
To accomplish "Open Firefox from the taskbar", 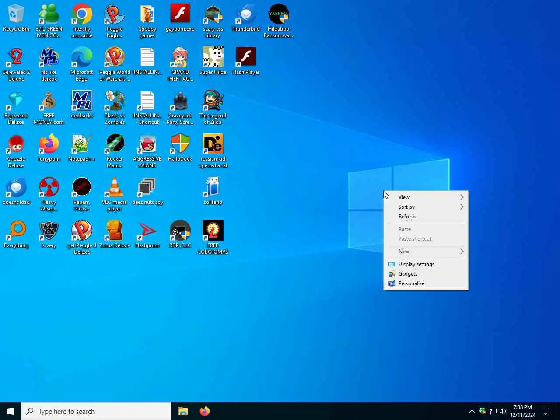I will coord(204,411).
